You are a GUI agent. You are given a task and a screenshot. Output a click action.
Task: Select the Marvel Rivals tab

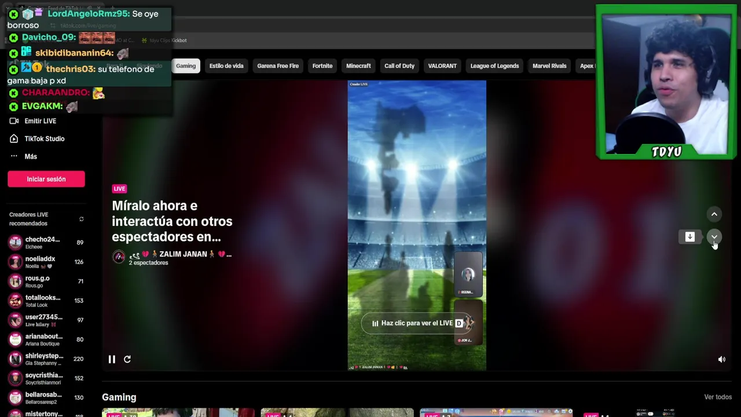tap(549, 66)
